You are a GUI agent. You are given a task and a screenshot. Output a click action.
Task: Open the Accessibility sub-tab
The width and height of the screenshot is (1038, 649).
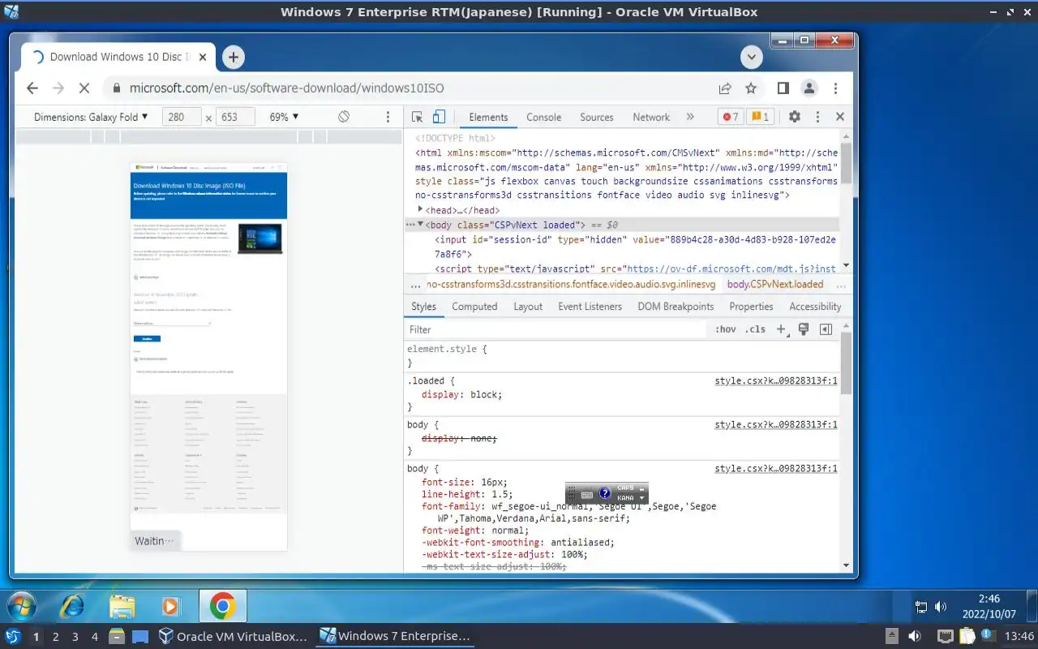(815, 307)
